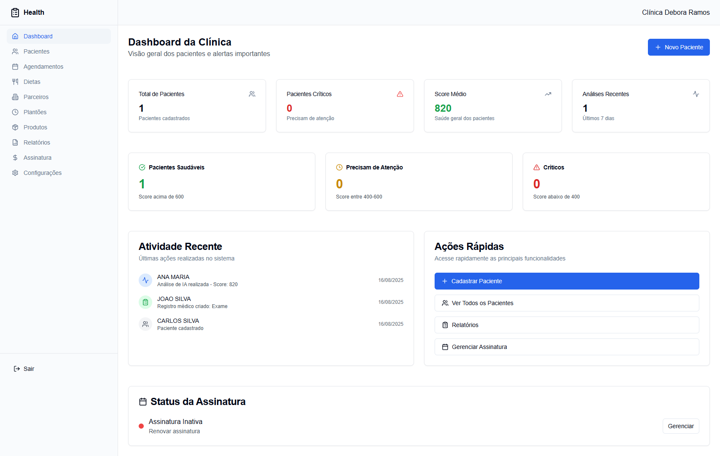Open Agendamentos in the sidebar
The width and height of the screenshot is (720, 456).
pyautogui.click(x=59, y=67)
